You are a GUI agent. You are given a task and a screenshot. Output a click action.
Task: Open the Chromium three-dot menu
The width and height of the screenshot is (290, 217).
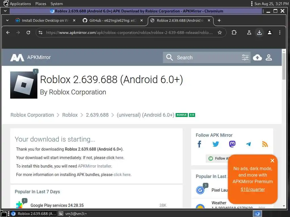pyautogui.click(x=280, y=33)
